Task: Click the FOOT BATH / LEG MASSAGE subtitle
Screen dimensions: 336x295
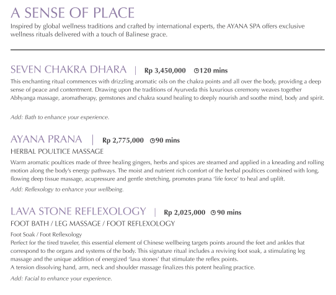Action: (93, 224)
